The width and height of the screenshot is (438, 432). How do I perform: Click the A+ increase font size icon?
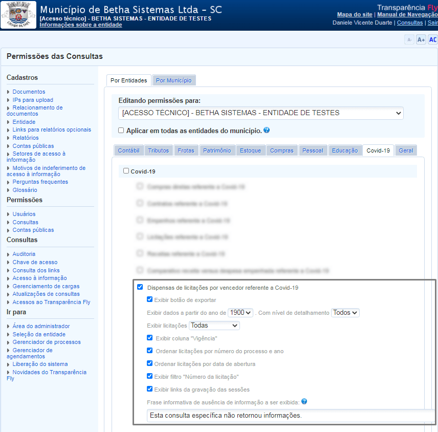[421, 40]
